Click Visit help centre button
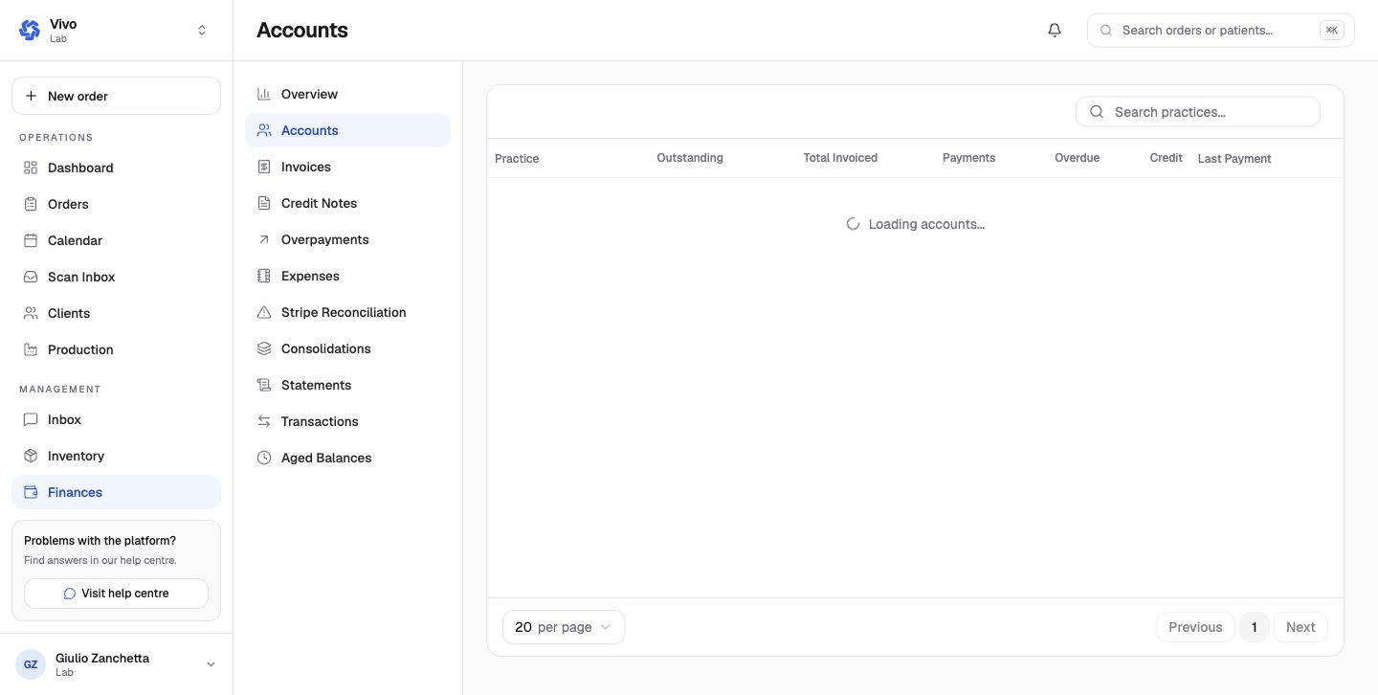1378x695 pixels. [116, 594]
